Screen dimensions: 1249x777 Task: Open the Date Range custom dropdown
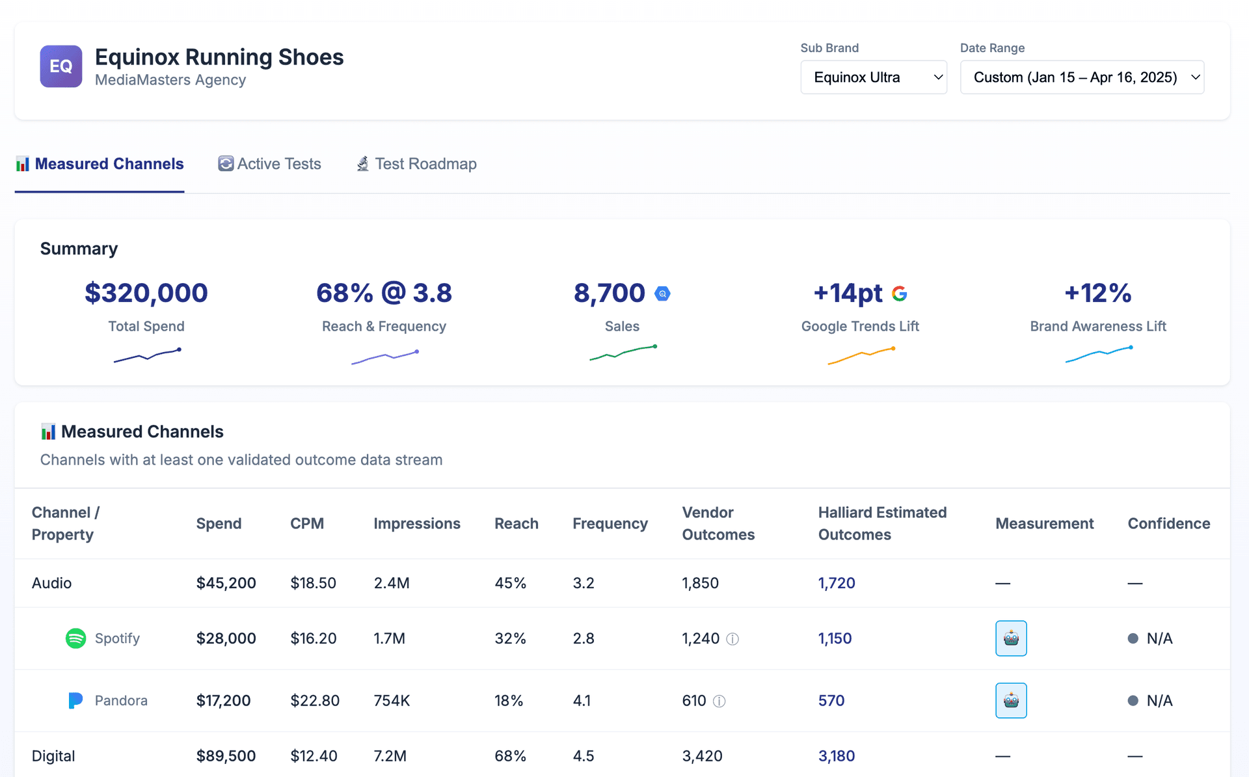pos(1082,77)
